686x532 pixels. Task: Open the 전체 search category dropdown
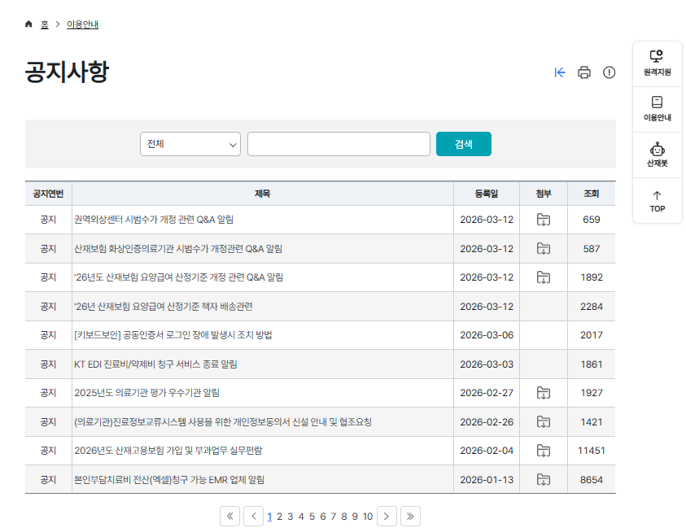click(x=190, y=143)
